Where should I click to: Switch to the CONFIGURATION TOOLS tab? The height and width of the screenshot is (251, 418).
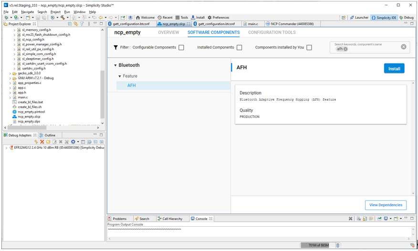[272, 32]
